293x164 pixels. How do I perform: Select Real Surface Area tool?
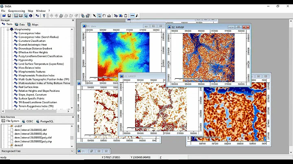[x=28, y=87]
